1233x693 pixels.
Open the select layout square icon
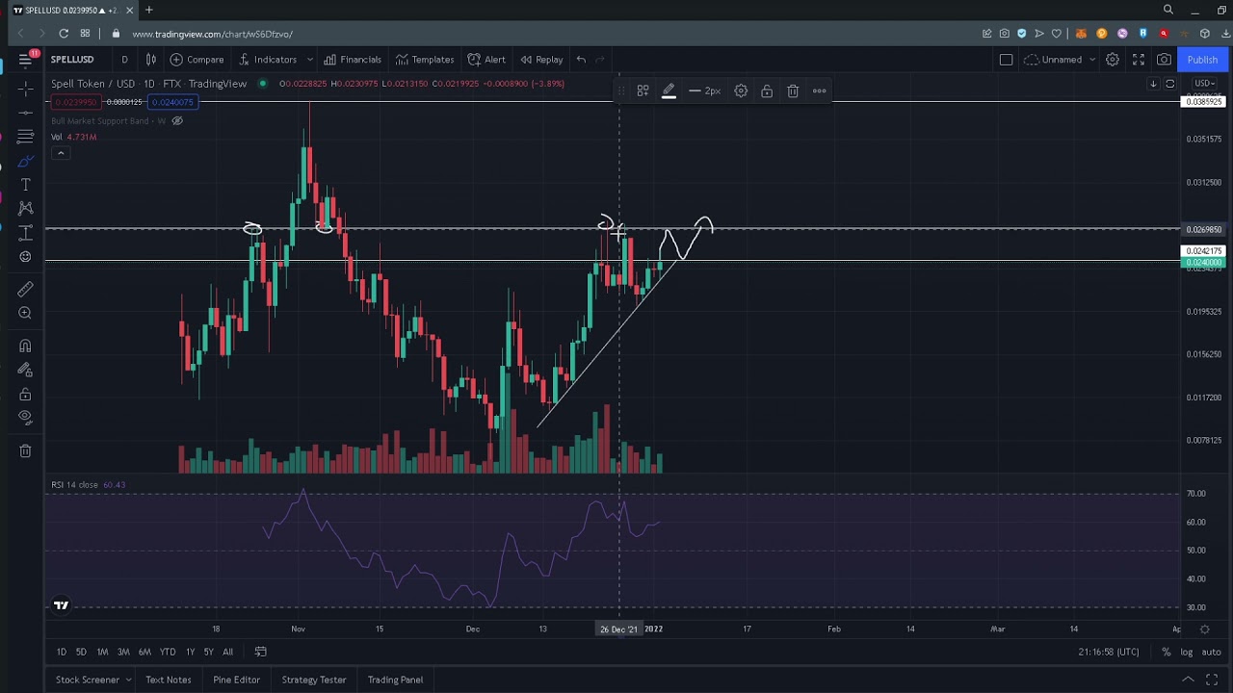(1006, 60)
